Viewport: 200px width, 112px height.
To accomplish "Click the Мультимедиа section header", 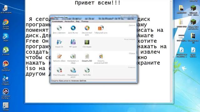I will (129, 40).
